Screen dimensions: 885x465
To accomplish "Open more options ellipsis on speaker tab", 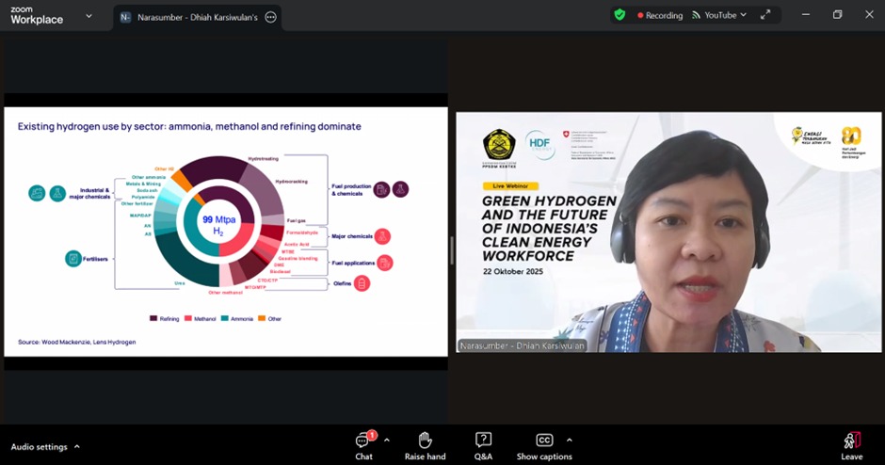I will click(x=271, y=17).
